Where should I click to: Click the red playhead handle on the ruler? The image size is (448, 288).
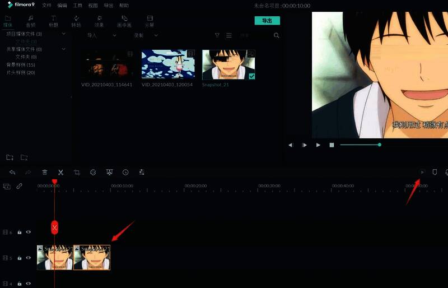pyautogui.click(x=54, y=182)
